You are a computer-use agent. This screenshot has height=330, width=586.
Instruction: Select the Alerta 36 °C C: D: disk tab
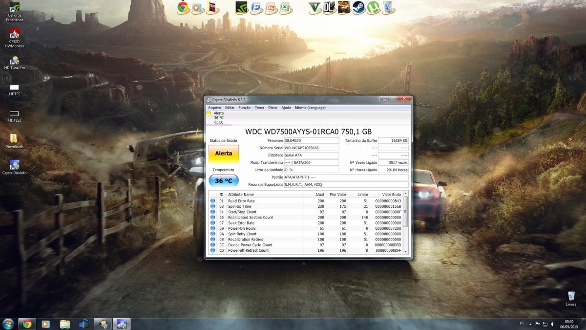[218, 118]
